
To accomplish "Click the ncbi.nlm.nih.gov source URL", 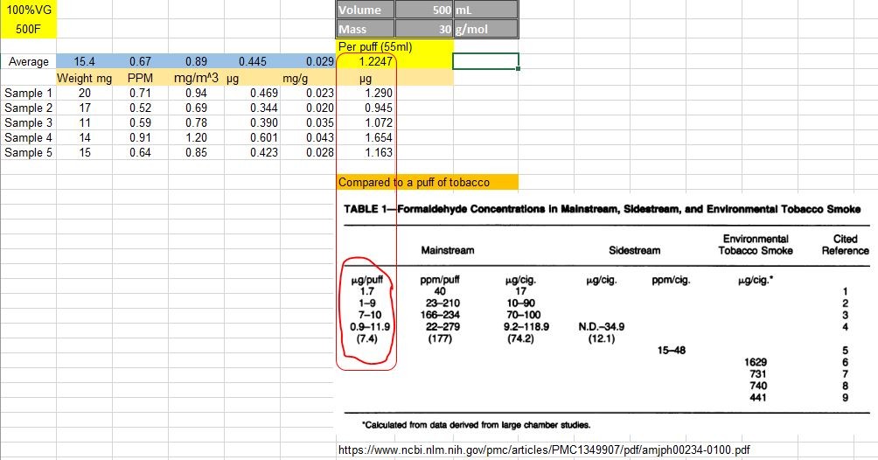I will click(x=544, y=450).
